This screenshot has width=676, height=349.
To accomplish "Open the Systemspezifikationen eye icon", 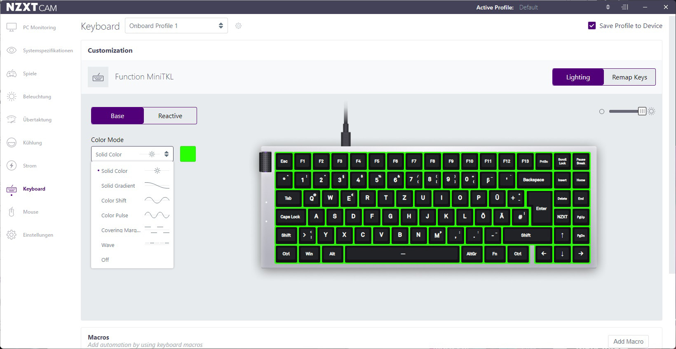I will [x=12, y=50].
